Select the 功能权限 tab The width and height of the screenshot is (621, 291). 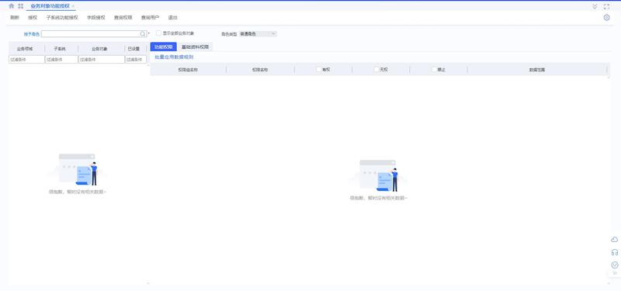164,47
